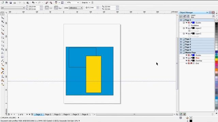Toggle visibility eye for Grid layer
Screen dimensions: 218x122
[x=186, y=63]
